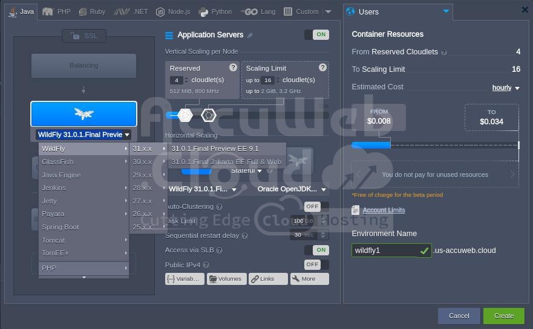Image resolution: width=533 pixels, height=329 pixels.
Task: Choose Tomcat in the server menu
Action: pyautogui.click(x=83, y=240)
